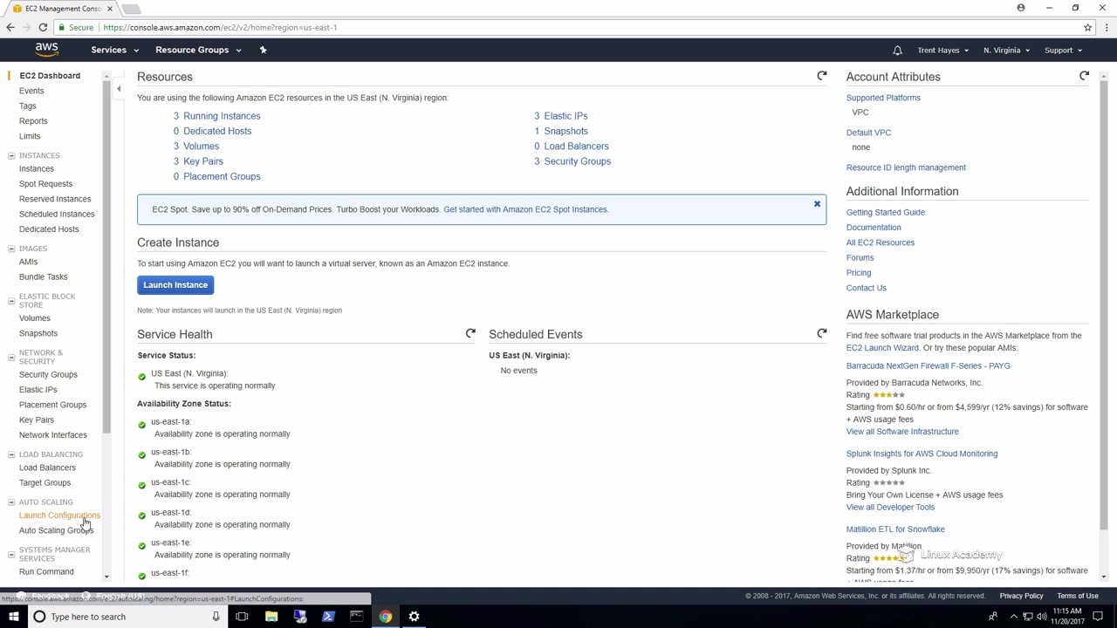Open Auto Scaling Groups in sidebar
The width and height of the screenshot is (1117, 628).
pos(56,530)
